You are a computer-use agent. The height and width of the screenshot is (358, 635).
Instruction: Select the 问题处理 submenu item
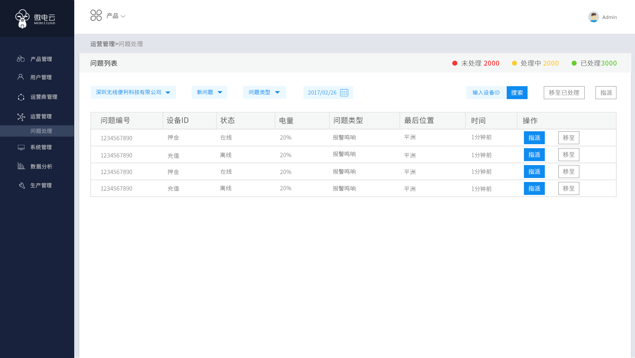tap(37, 131)
